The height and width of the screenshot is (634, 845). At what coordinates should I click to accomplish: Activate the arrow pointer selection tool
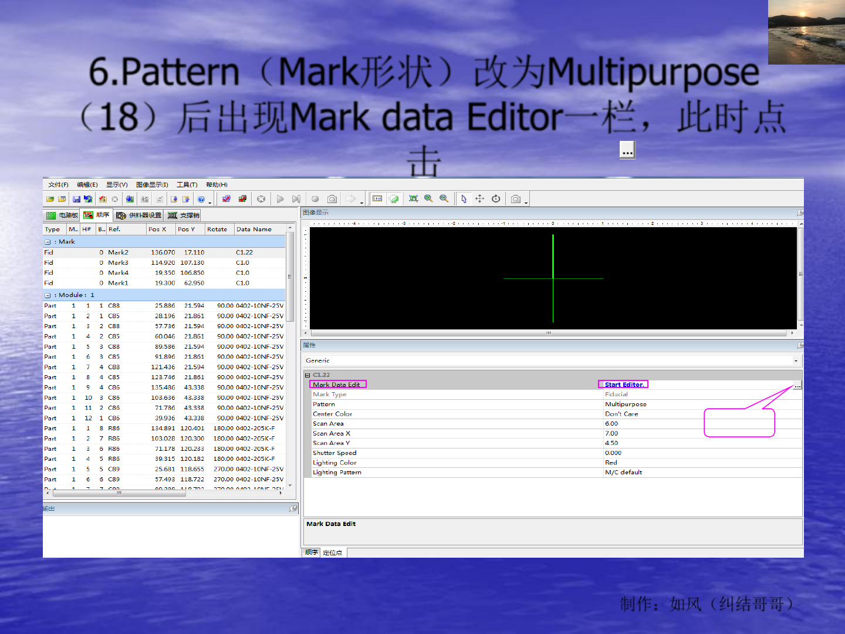pos(464,199)
